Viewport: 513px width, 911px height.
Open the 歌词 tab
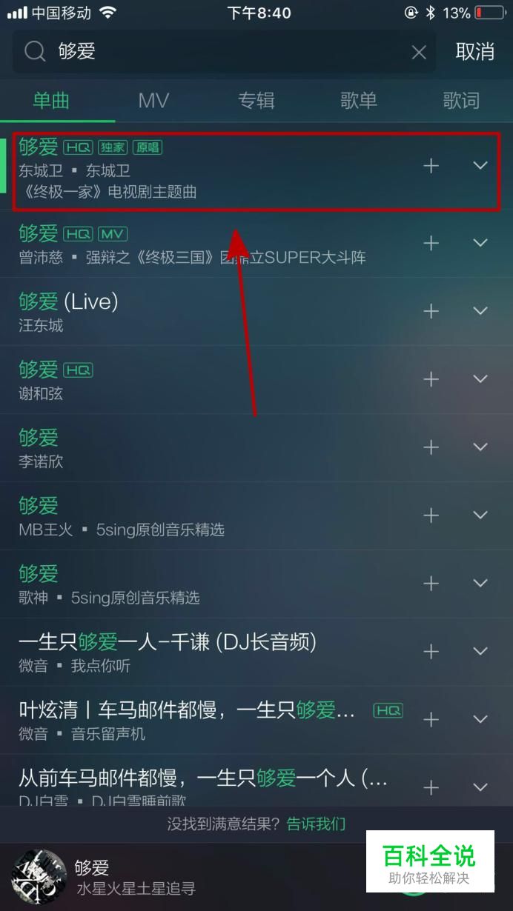click(461, 101)
